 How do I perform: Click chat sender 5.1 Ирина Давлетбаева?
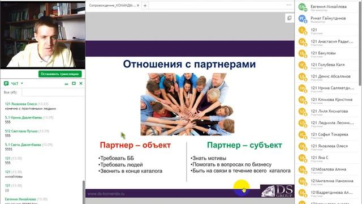[23, 117]
